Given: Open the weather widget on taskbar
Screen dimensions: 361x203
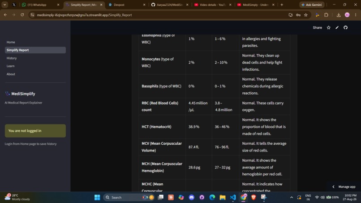Looking at the screenshot, I should [x=17, y=197].
